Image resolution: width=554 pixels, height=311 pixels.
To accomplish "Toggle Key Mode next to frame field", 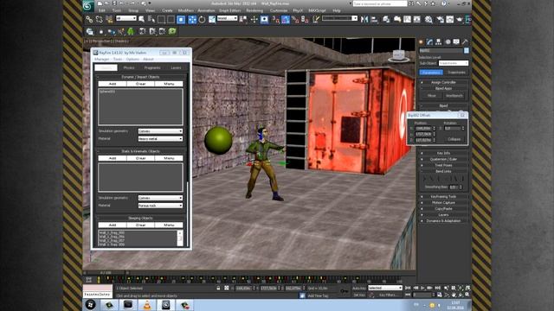I will [408, 295].
